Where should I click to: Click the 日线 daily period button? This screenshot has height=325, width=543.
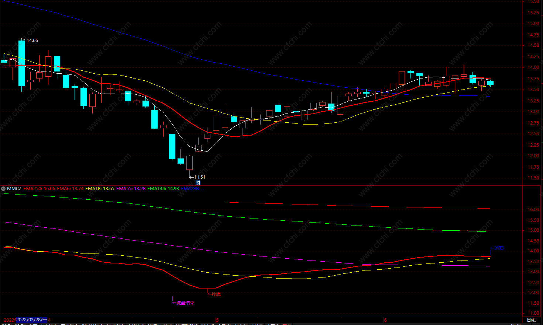pos(531,320)
